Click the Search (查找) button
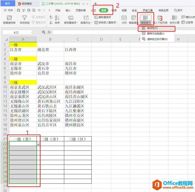Screen dimensions: 195x192 coord(178,10)
